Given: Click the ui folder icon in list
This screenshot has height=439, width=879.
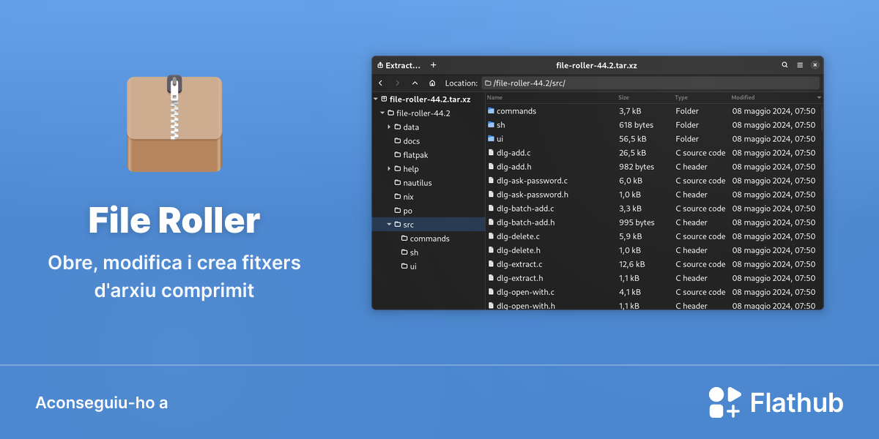Looking at the screenshot, I should pos(491,139).
